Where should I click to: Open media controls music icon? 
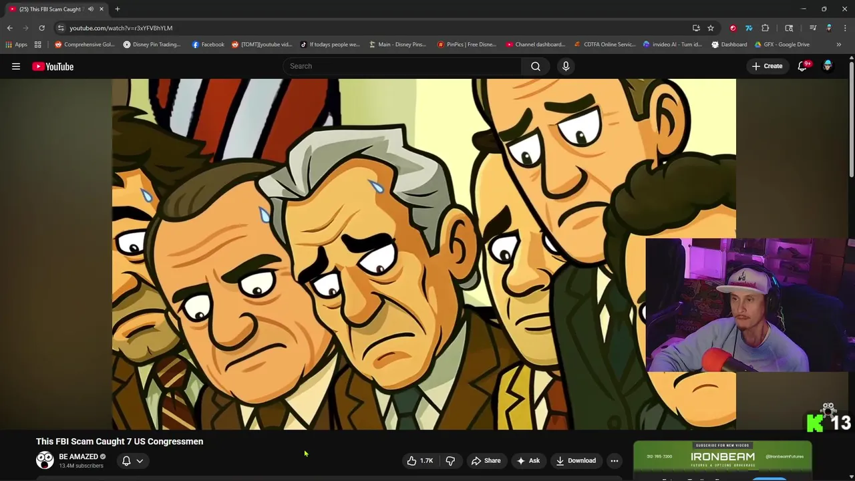click(813, 28)
